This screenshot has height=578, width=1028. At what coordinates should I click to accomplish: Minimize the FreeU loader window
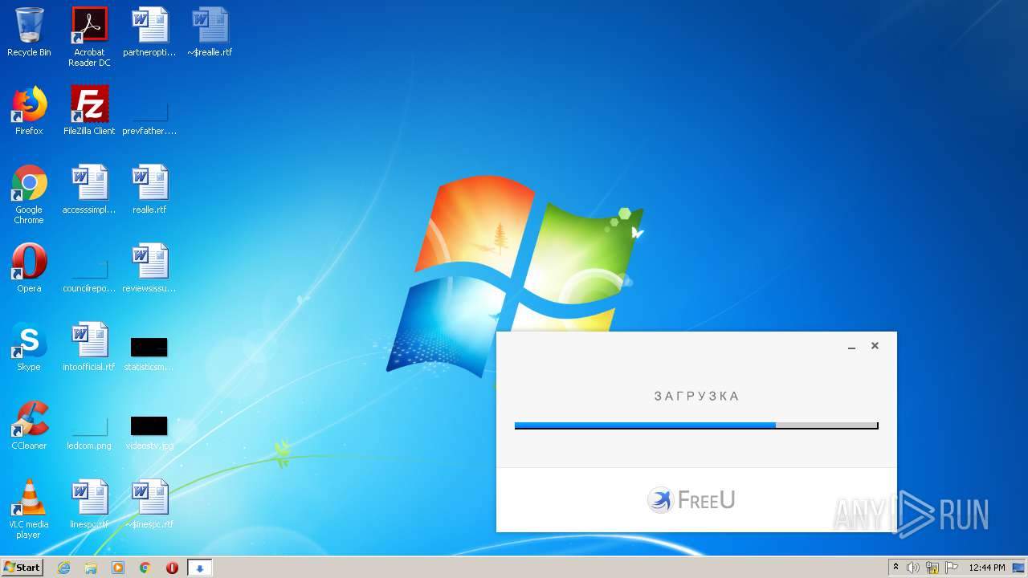tap(851, 346)
